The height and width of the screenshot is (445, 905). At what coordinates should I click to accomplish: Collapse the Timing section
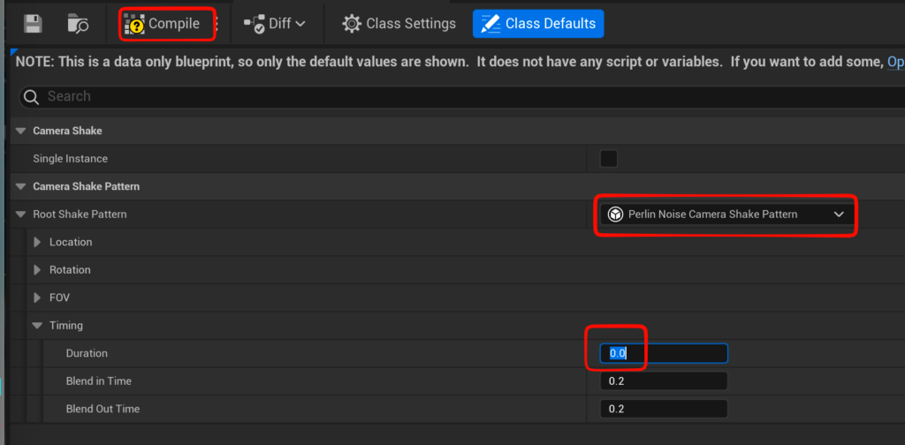[37, 326]
